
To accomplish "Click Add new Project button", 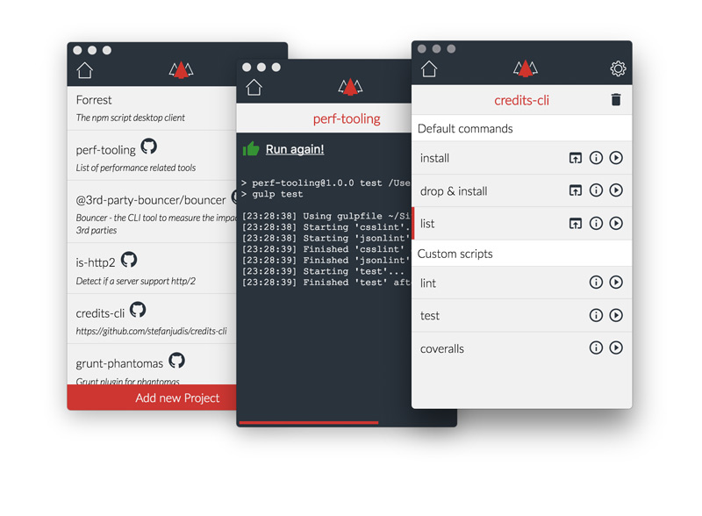I will pyautogui.click(x=152, y=398).
